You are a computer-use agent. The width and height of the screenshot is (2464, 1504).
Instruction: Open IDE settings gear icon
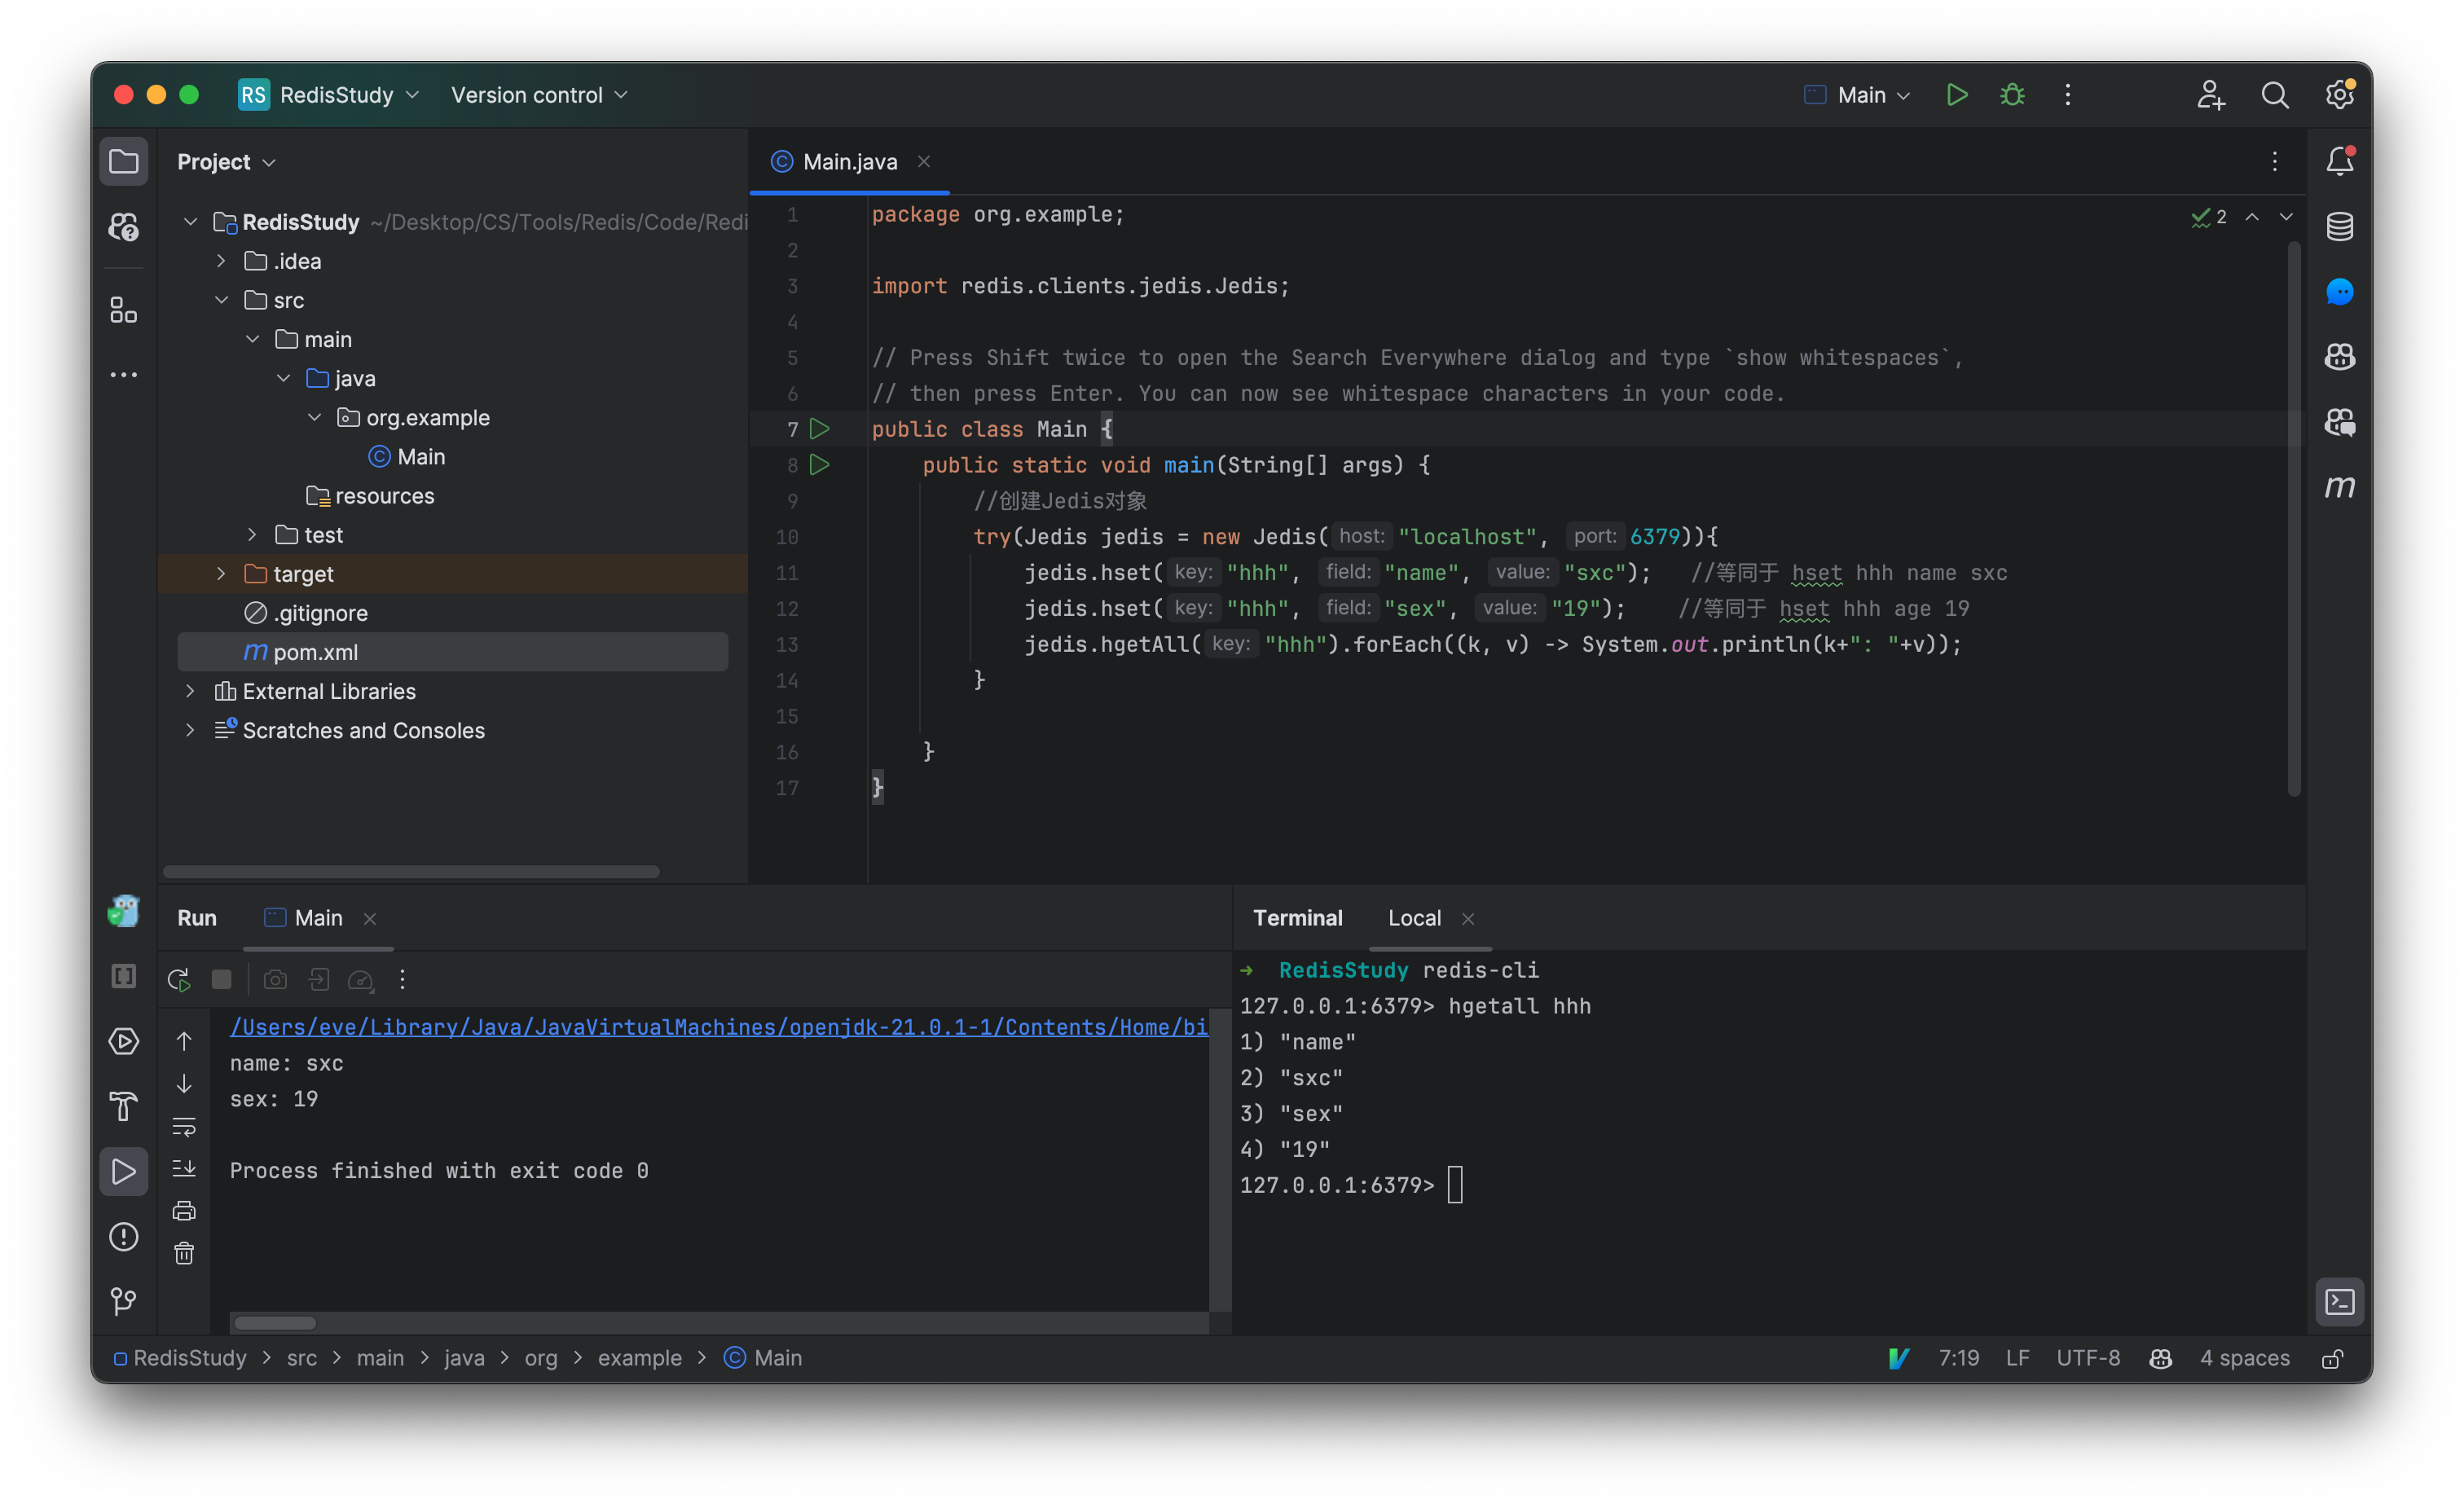2339,94
